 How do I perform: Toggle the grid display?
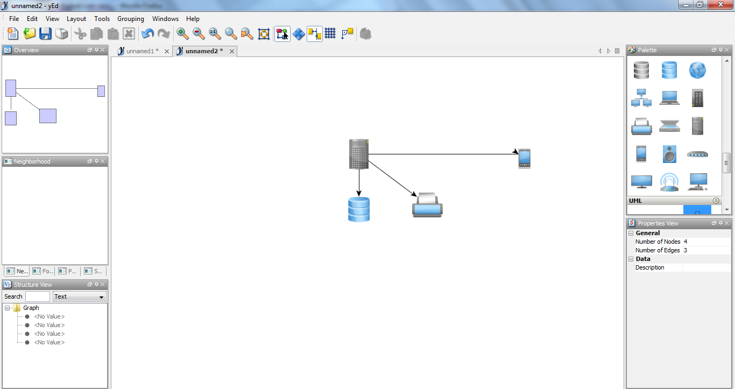click(330, 34)
